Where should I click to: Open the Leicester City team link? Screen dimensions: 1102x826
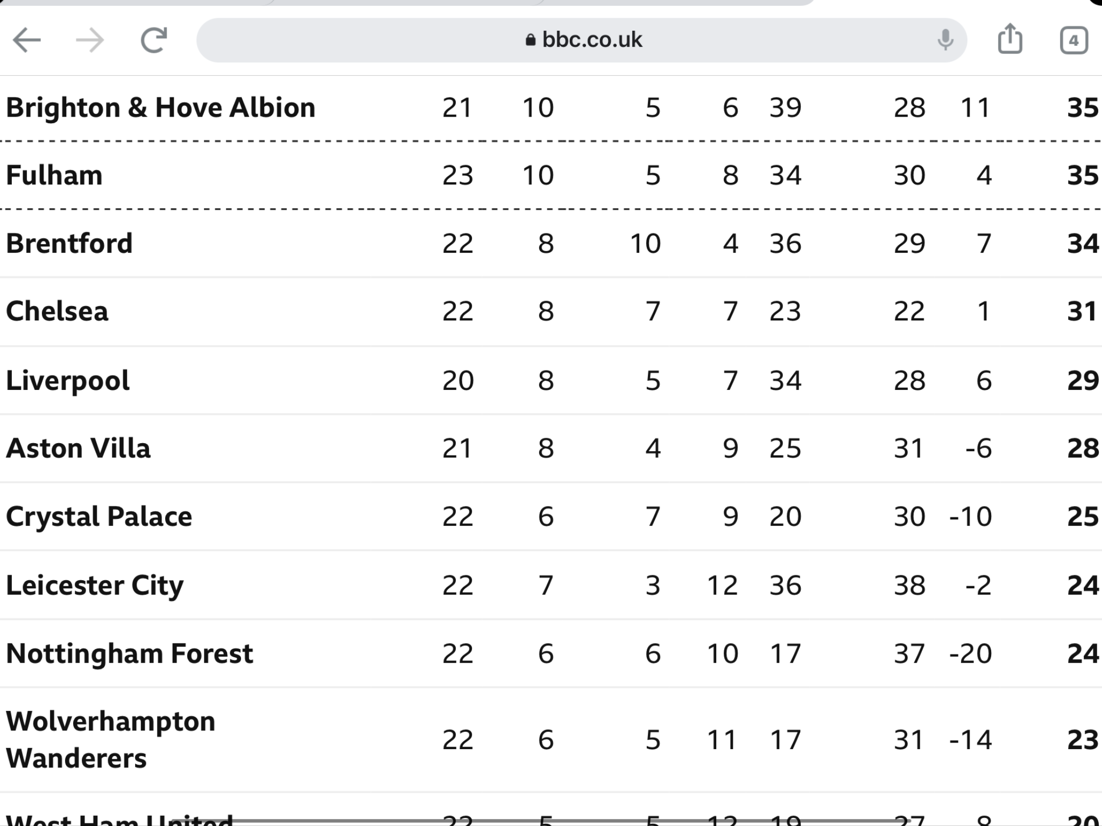point(95,586)
